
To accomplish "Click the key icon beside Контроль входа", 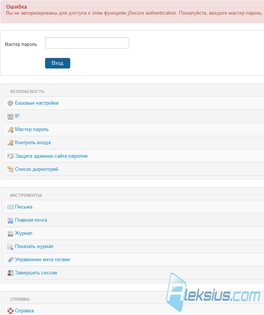I will click(10, 143).
